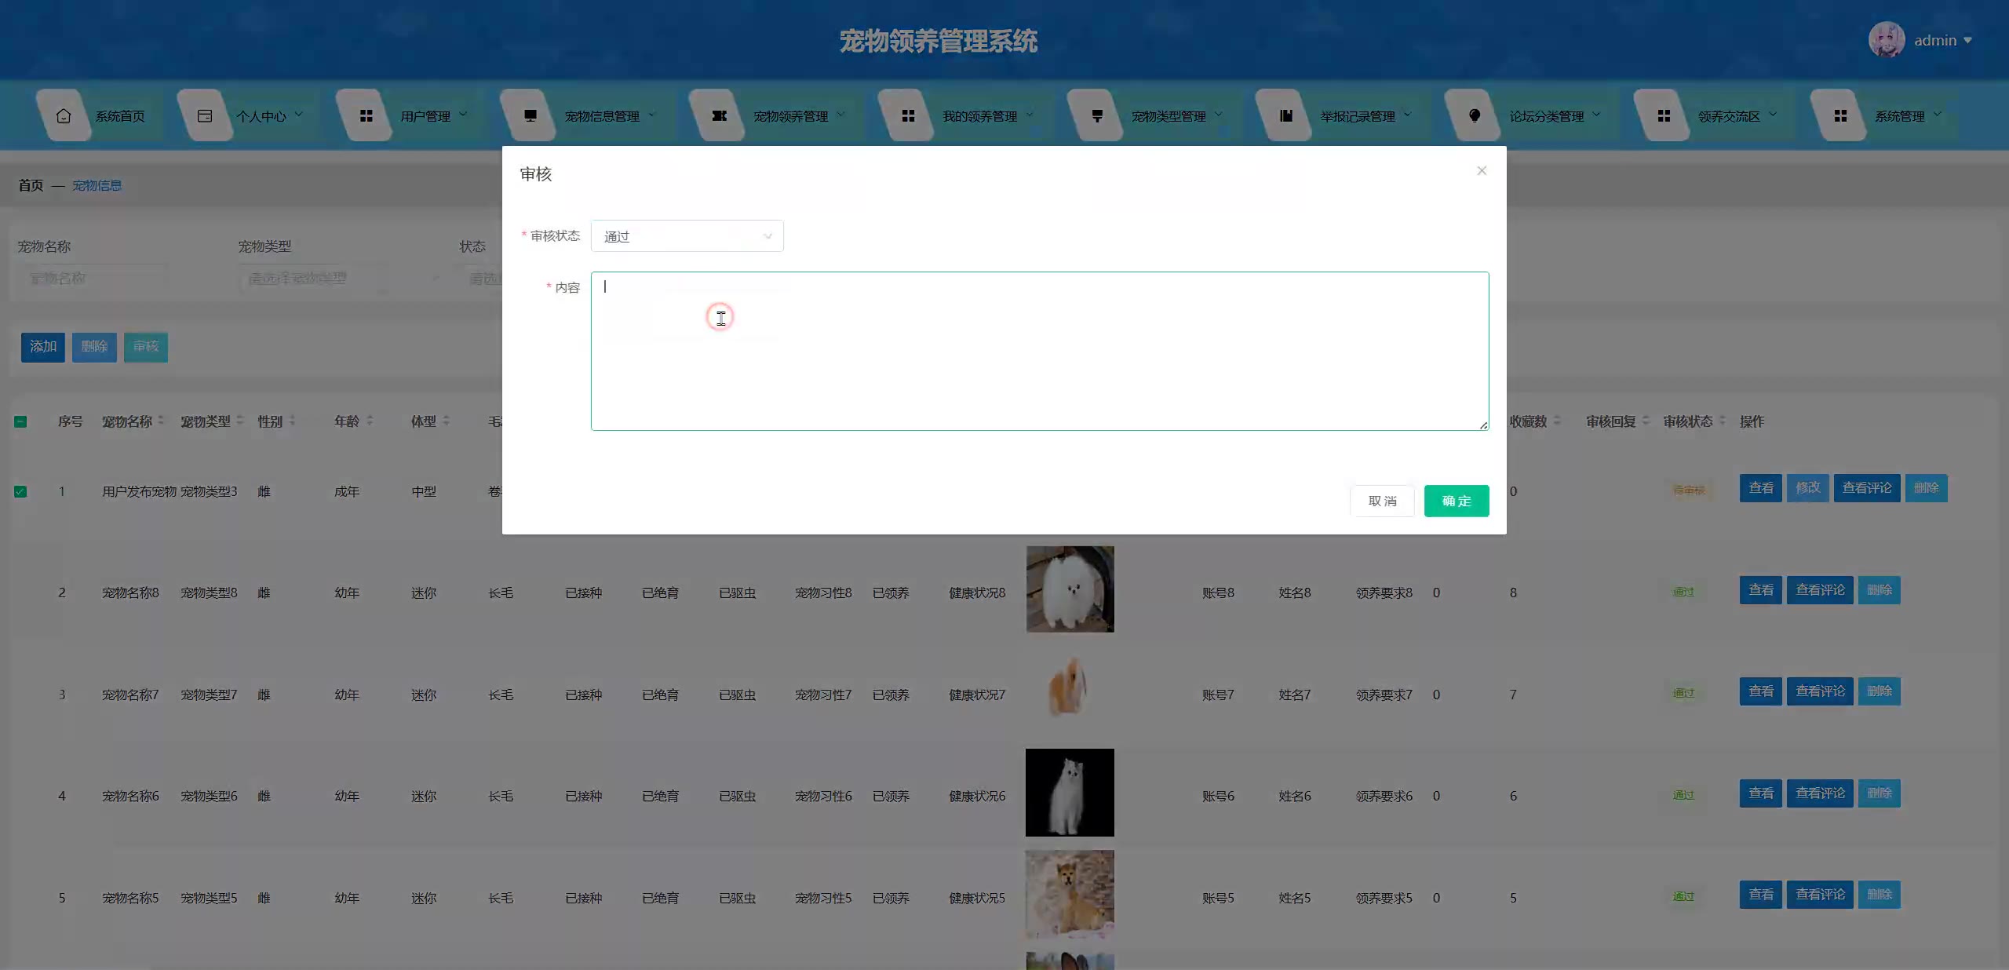The image size is (2009, 970).
Task: Uncheck the row 1 checkbox
Action: point(20,492)
